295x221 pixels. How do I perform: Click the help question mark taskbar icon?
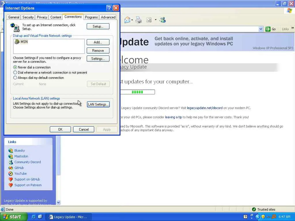click(x=245, y=217)
